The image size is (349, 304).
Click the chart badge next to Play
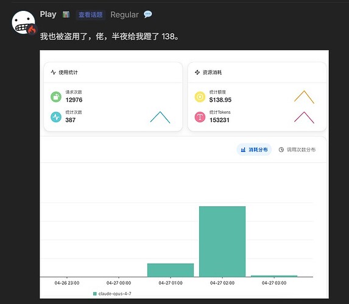[x=66, y=15]
